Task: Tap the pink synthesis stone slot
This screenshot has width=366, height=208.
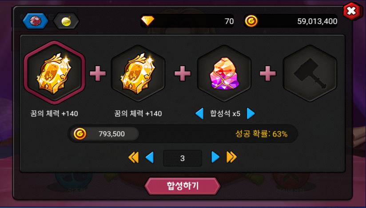Action: point(224,73)
